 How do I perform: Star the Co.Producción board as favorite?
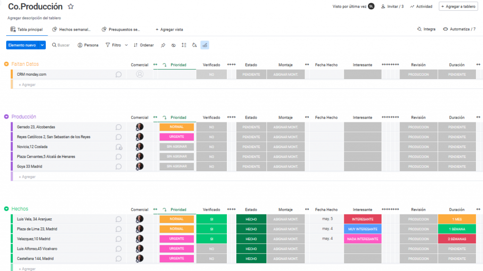[71, 7]
